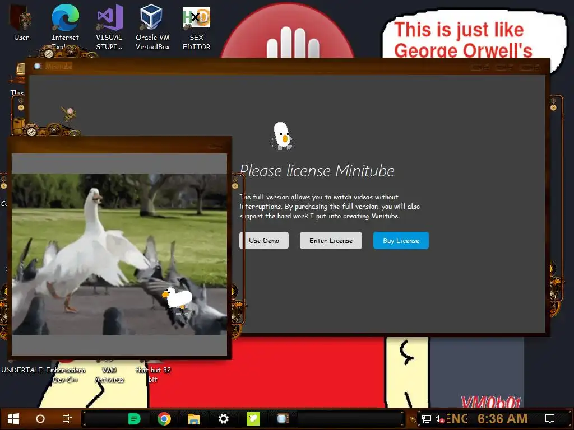Open the User desktop icon

click(21, 22)
